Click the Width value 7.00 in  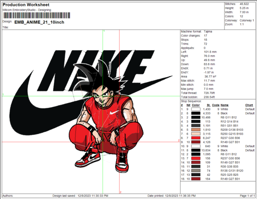point(244,12)
